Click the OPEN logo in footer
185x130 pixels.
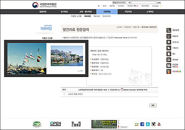pos(55,124)
